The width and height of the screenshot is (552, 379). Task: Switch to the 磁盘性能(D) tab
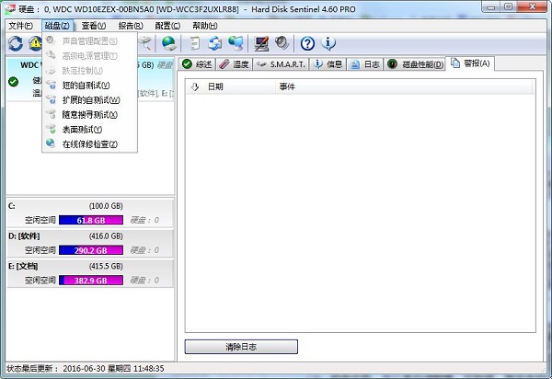[x=415, y=64]
